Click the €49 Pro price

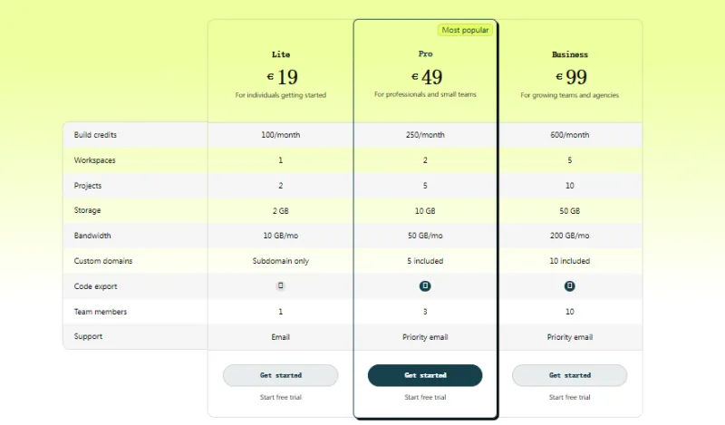[x=426, y=77]
